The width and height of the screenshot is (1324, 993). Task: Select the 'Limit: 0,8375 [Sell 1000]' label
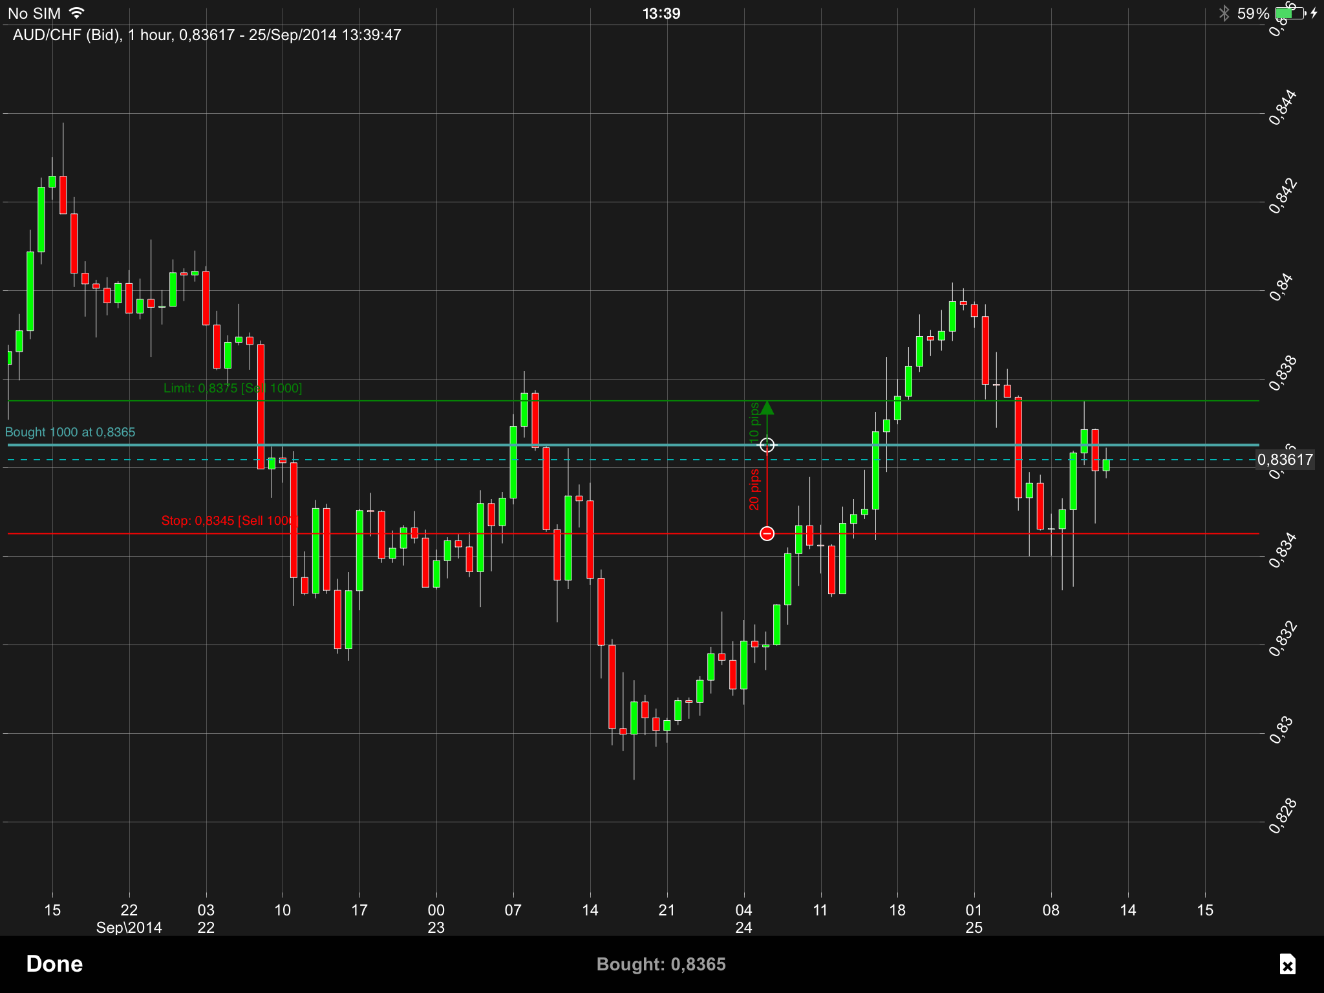tap(232, 388)
